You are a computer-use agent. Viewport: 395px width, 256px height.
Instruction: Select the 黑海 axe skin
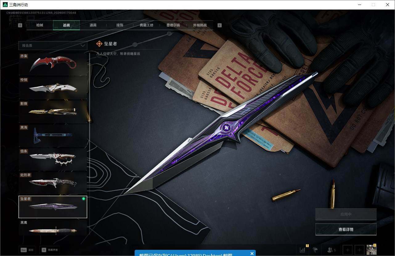53,135
